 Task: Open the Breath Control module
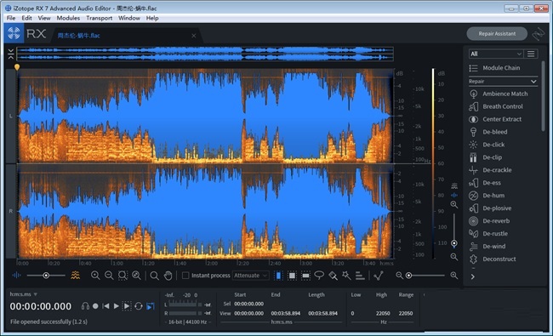tap(503, 106)
